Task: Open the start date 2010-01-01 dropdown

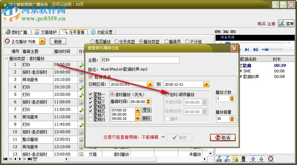Action: [150, 84]
